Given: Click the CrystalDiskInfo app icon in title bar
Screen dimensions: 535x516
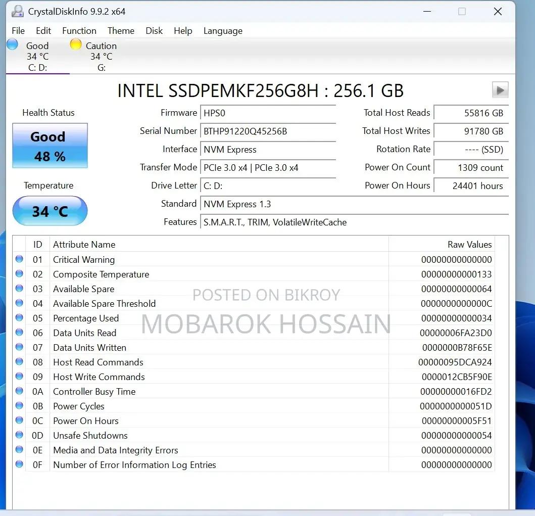Looking at the screenshot, I should [x=17, y=11].
